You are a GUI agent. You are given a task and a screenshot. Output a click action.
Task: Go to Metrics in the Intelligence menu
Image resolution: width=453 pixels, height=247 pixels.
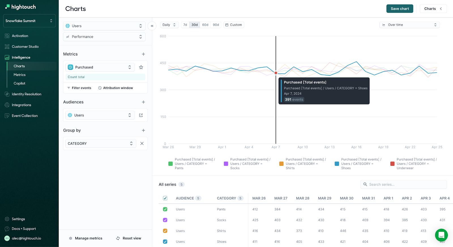(x=20, y=75)
